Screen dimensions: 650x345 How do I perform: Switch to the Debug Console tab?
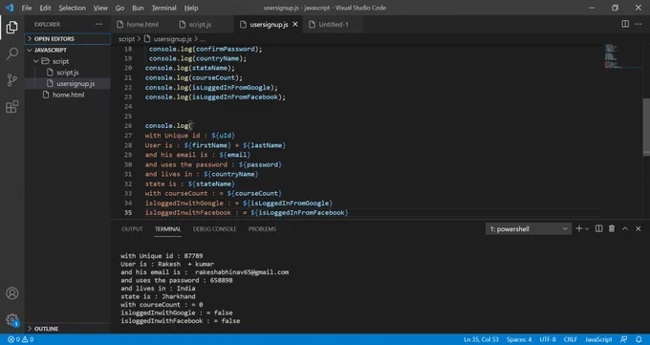click(214, 229)
